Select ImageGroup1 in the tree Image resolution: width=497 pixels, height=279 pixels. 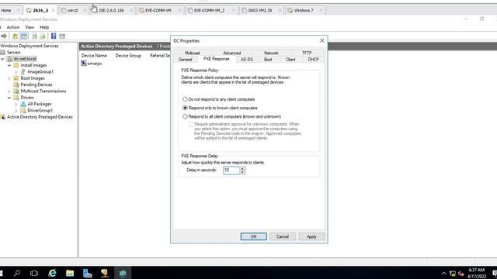click(40, 72)
